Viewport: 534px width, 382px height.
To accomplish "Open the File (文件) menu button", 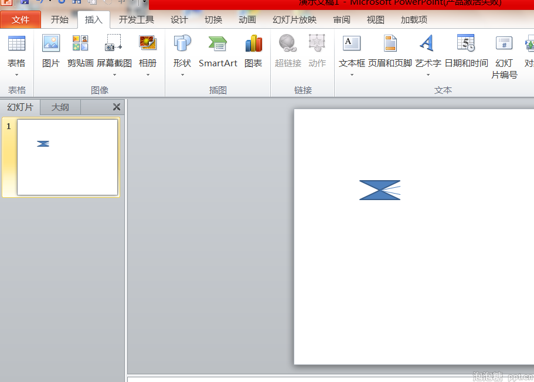I will [21, 20].
